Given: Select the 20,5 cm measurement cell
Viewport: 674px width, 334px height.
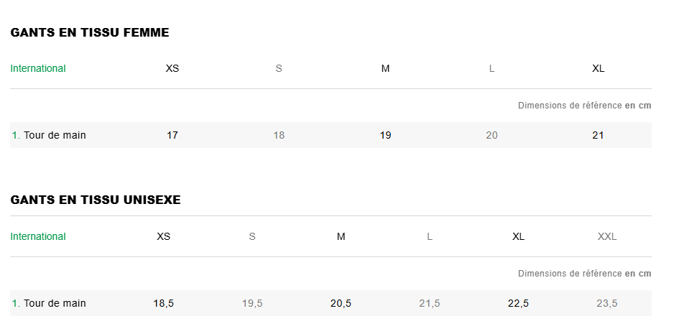Looking at the screenshot, I should (x=341, y=303).
